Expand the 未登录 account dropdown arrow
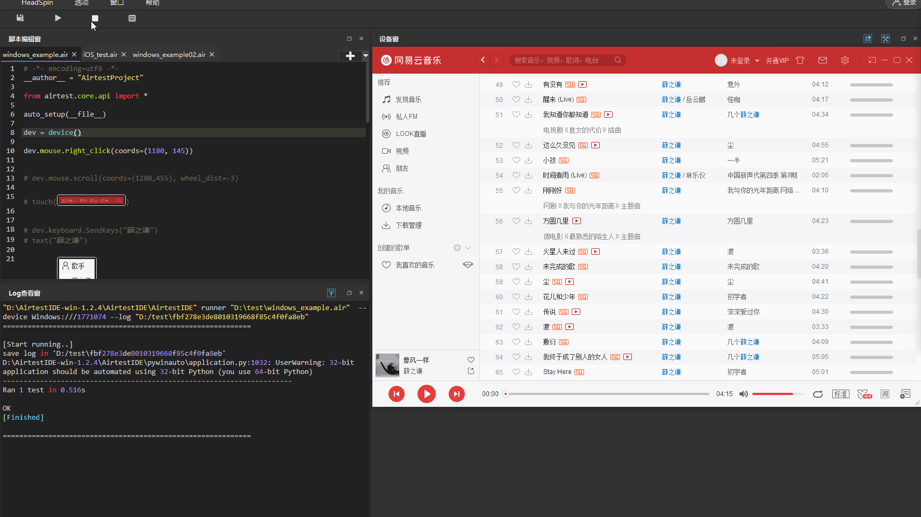 point(757,61)
